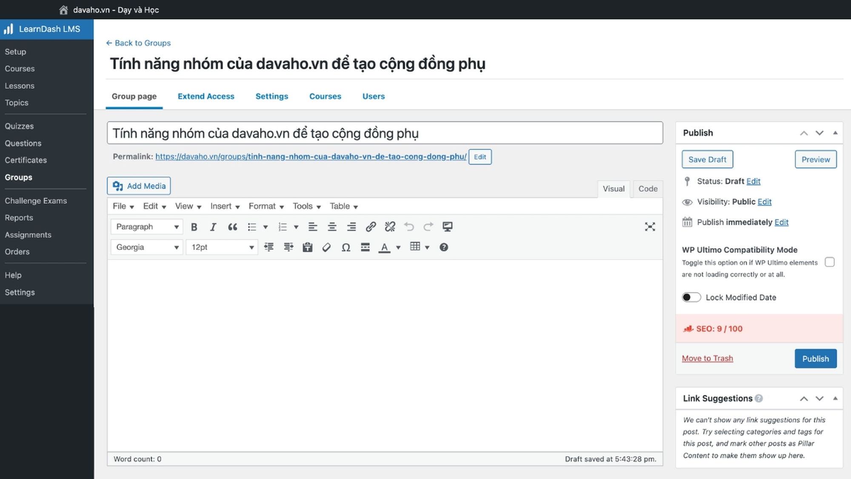Switch editor to the Code tab
The height and width of the screenshot is (479, 851).
pos(648,189)
